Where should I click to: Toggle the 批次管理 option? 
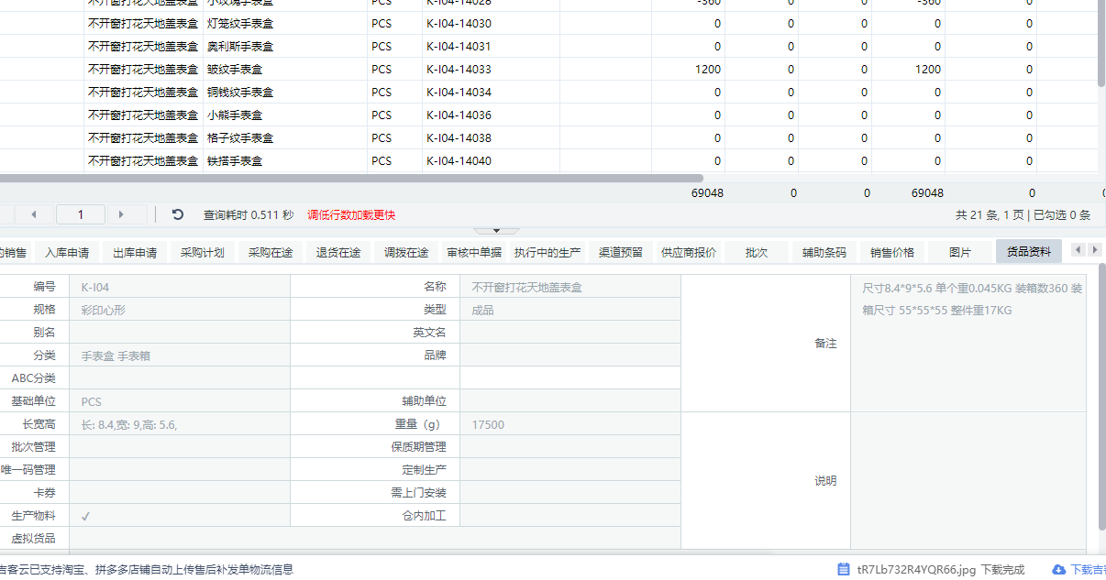coord(180,447)
